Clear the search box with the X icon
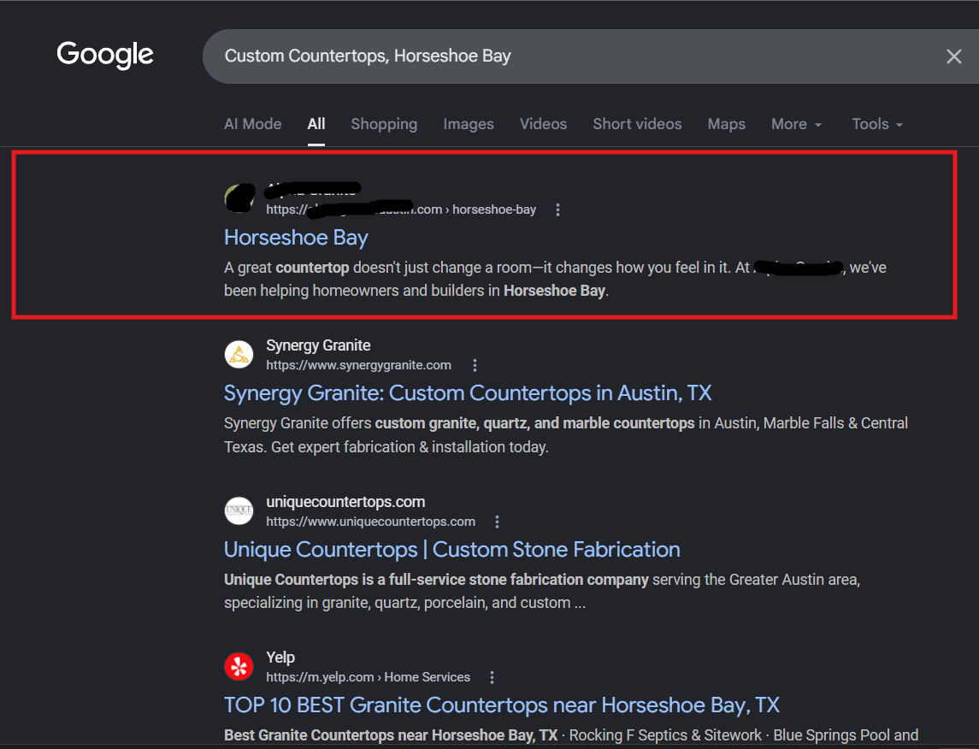The image size is (979, 749). (x=953, y=56)
